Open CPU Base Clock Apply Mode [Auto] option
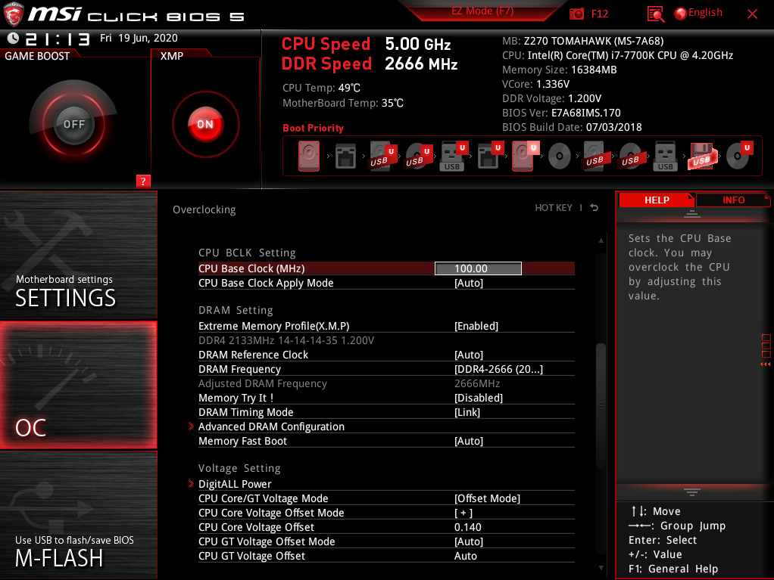774x580 pixels. tap(386, 283)
